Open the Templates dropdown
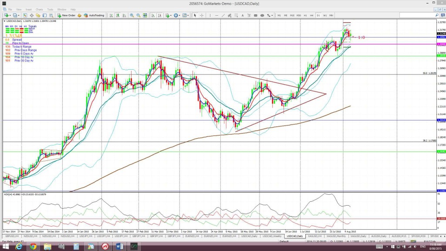 (186, 15)
